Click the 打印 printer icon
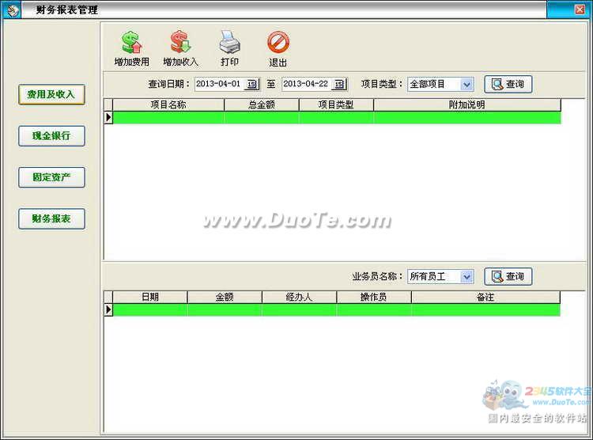Image resolution: width=593 pixels, height=440 pixels. coord(229,49)
